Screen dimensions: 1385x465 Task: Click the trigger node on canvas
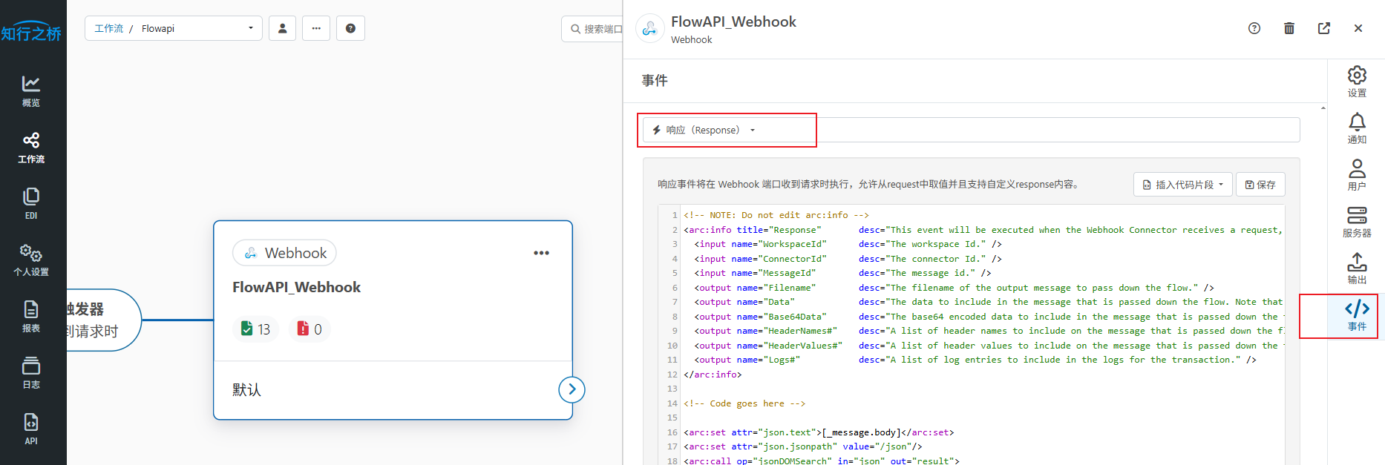click(102, 320)
